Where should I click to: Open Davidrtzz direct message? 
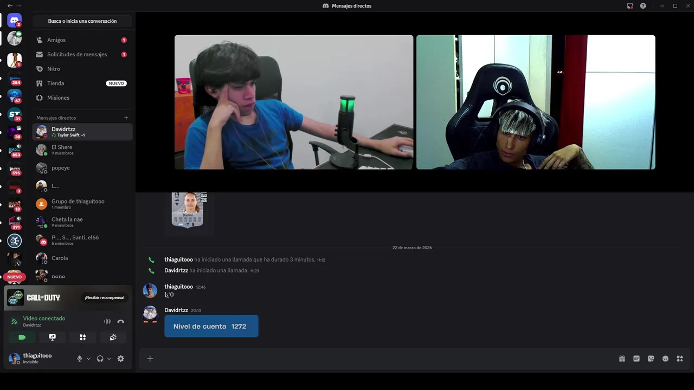pos(82,132)
